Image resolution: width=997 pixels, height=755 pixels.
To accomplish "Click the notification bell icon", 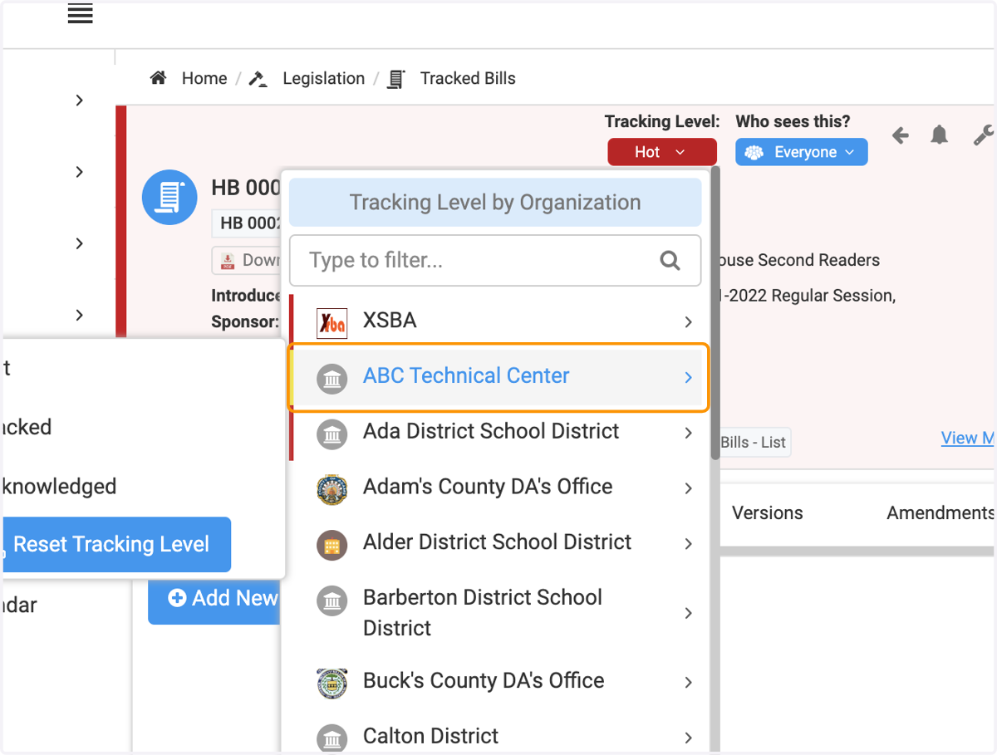I will coord(940,135).
